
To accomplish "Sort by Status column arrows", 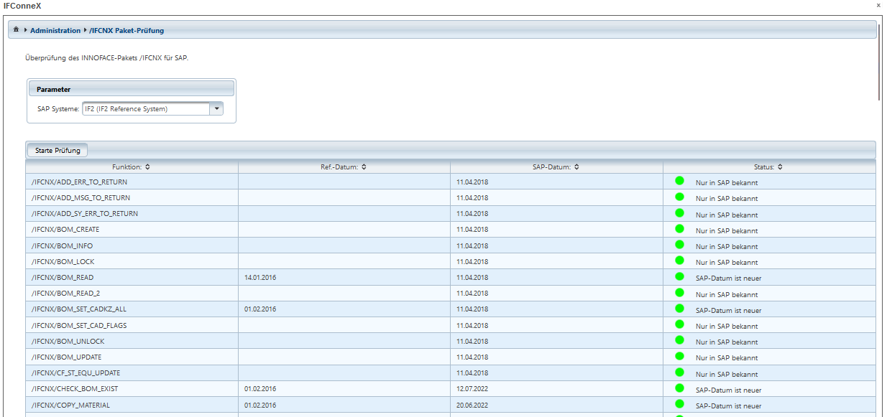I will pyautogui.click(x=780, y=167).
